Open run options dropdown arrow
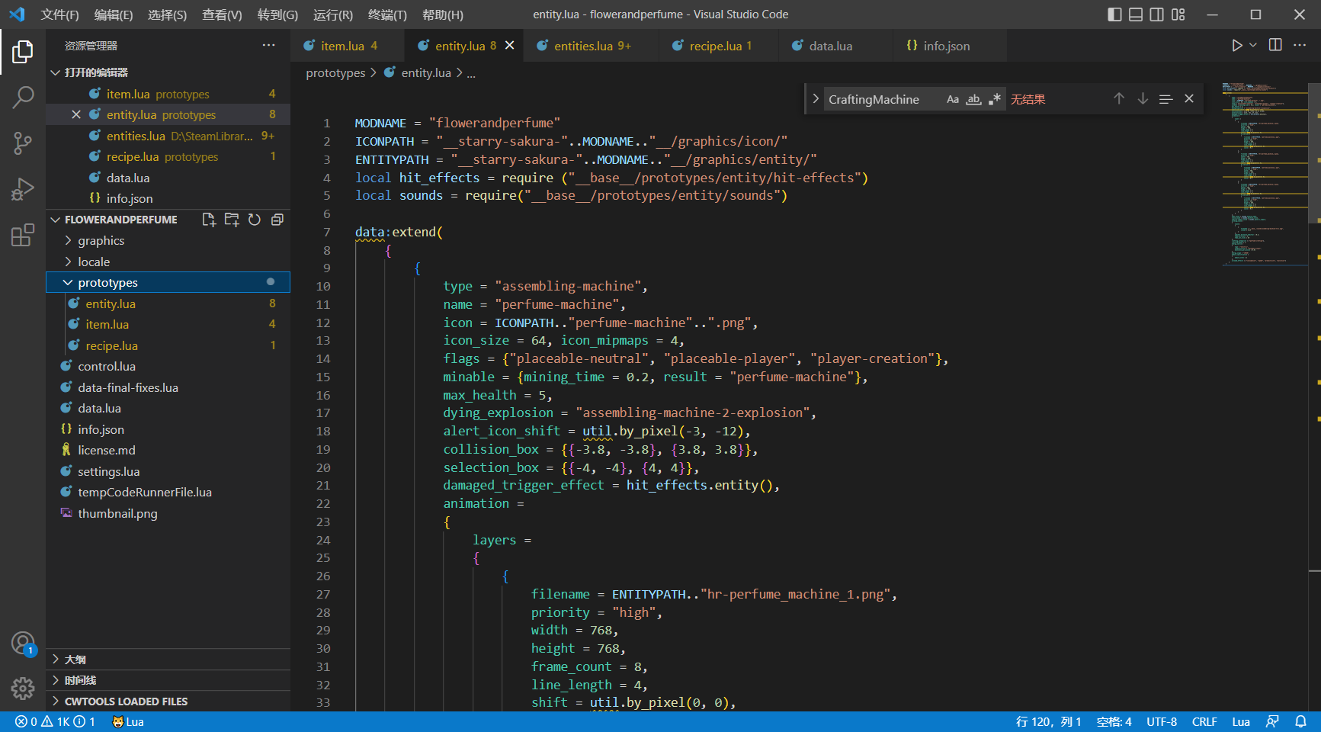Image resolution: width=1321 pixels, height=732 pixels. [1253, 46]
